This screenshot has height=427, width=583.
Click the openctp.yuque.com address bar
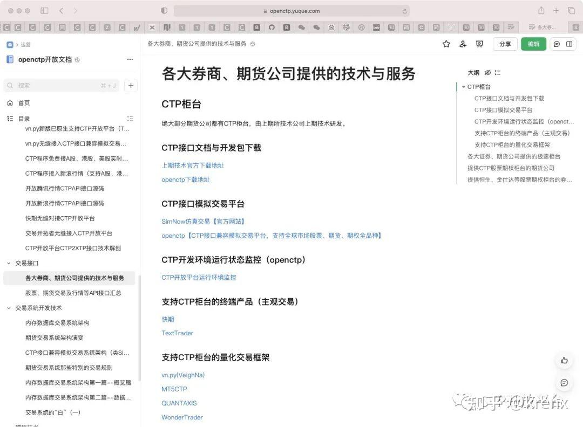pyautogui.click(x=292, y=11)
